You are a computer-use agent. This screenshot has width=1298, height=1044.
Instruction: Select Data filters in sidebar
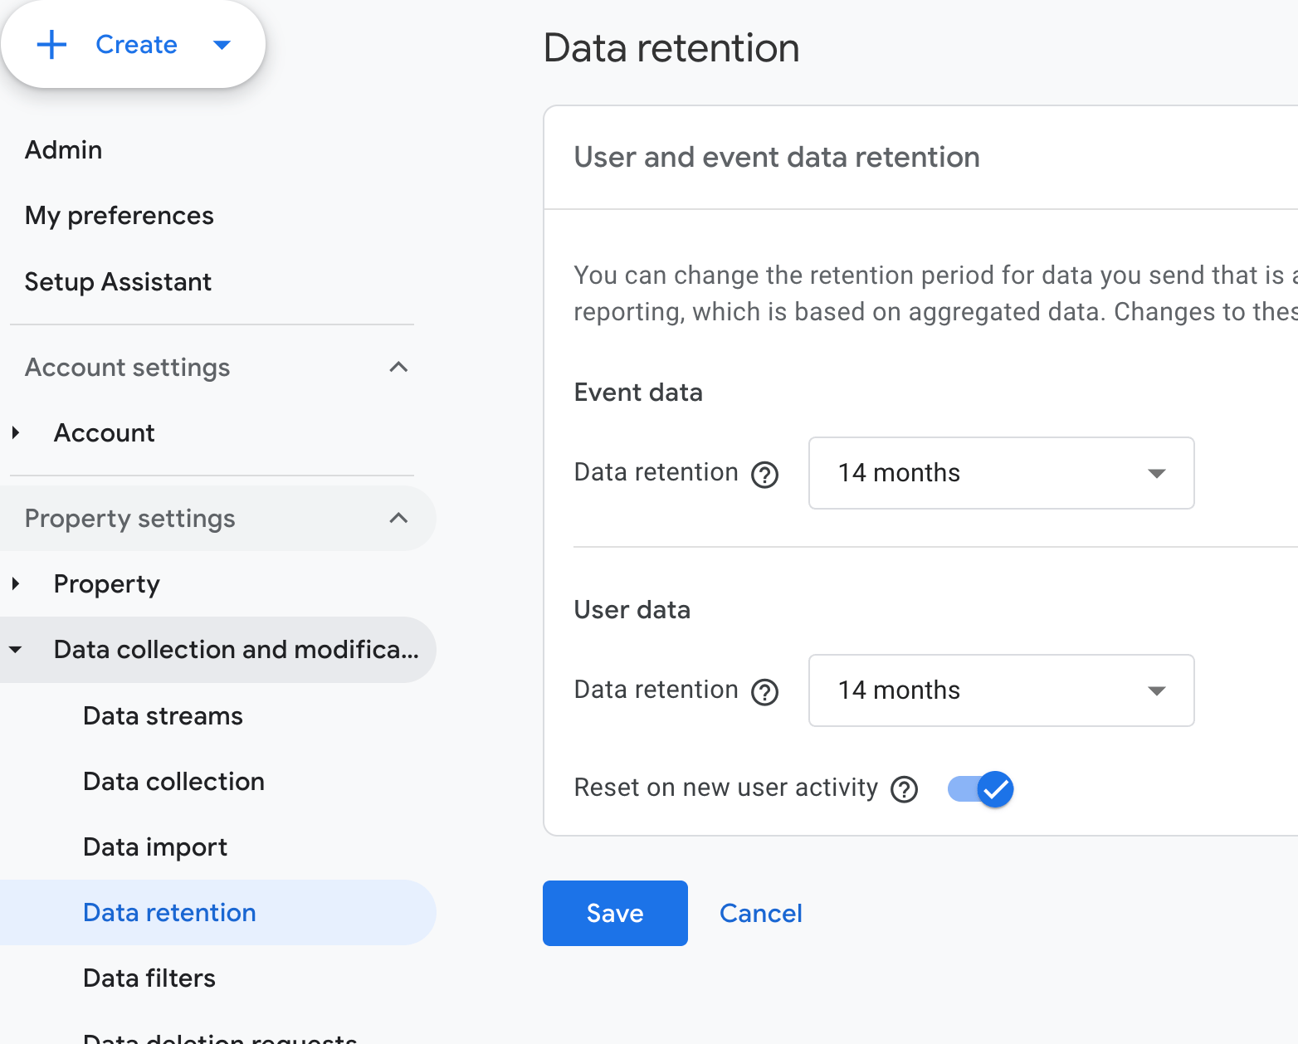[149, 978]
